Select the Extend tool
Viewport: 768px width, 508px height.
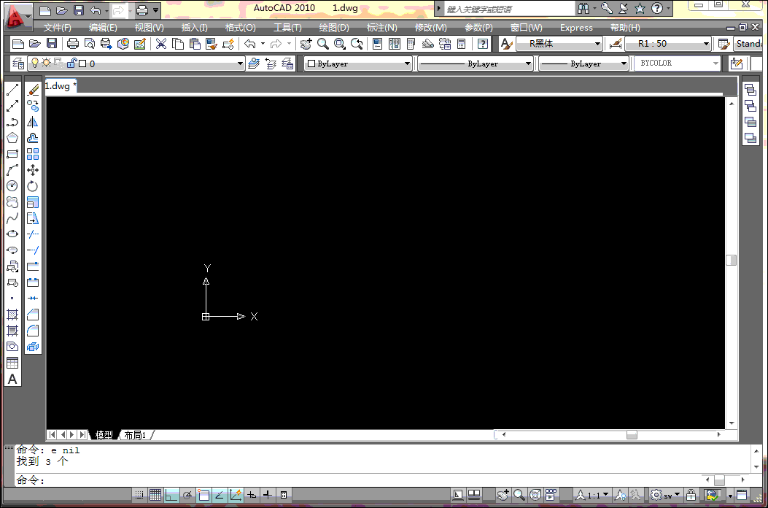click(x=33, y=250)
